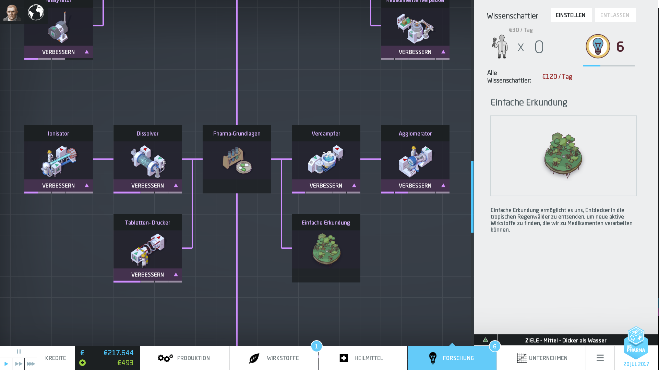This screenshot has height=370, width=659.
Task: Click the Produktion gears icon
Action: tap(165, 358)
